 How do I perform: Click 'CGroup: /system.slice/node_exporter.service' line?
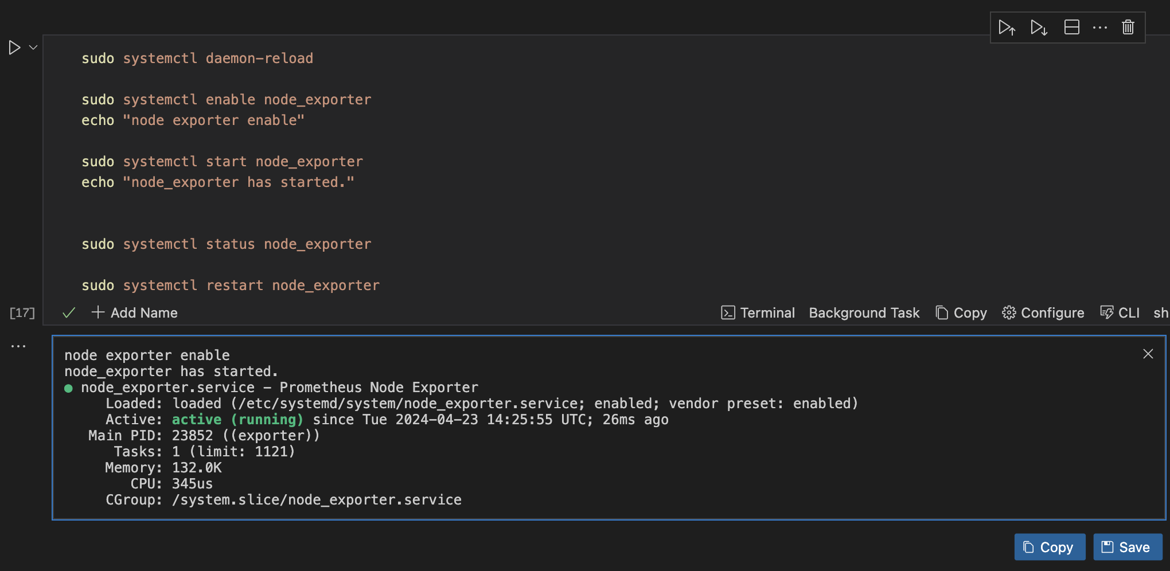click(x=283, y=500)
